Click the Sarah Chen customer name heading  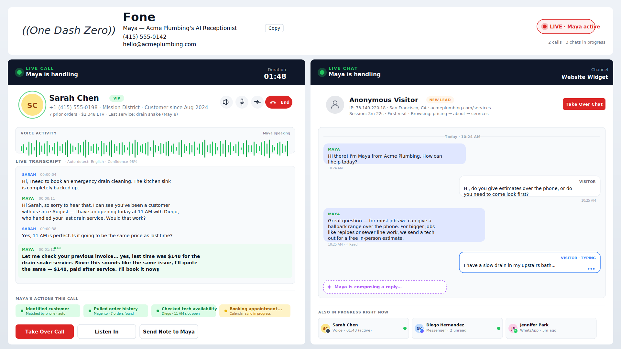coord(74,98)
